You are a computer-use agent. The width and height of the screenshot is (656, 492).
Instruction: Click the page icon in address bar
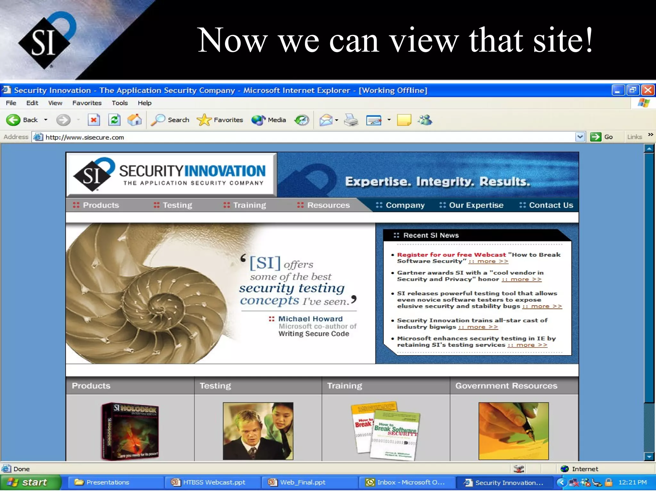pyautogui.click(x=38, y=137)
